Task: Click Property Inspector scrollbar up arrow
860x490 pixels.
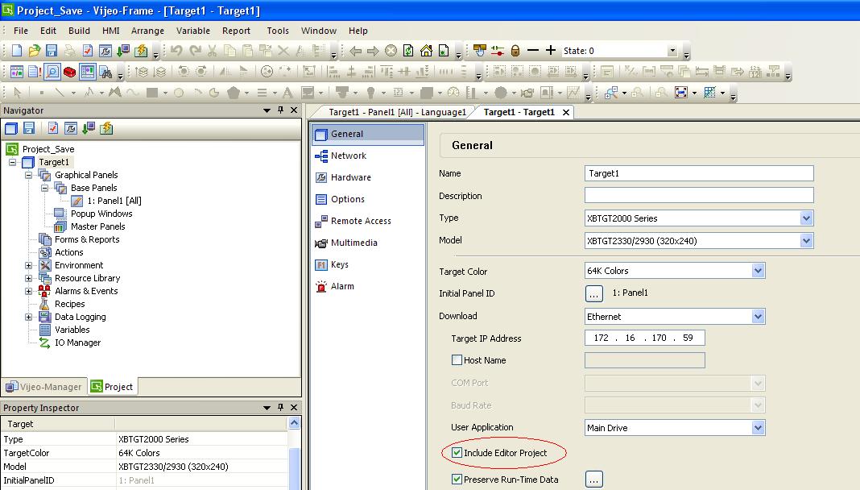Action: pyautogui.click(x=294, y=423)
